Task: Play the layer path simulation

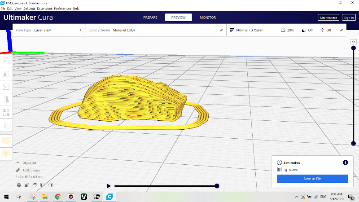Action: (109, 186)
